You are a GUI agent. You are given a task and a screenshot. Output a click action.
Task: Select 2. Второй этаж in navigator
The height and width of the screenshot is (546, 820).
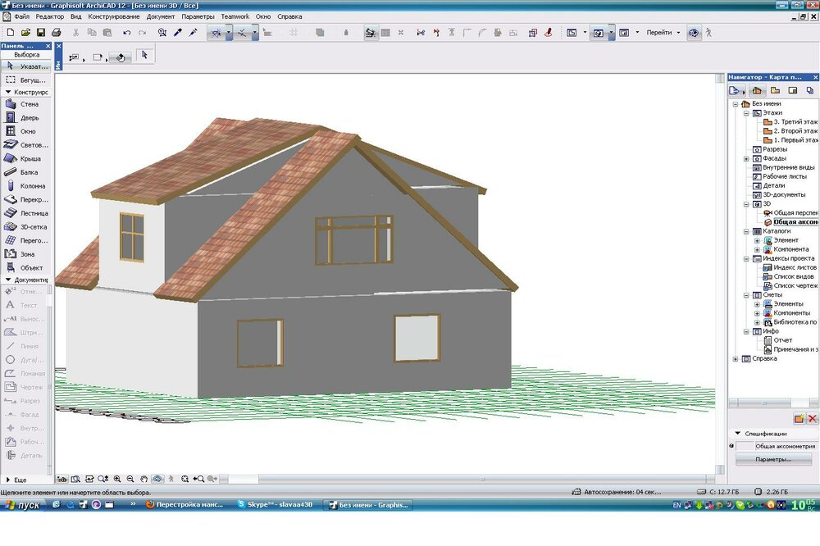pyautogui.click(x=795, y=131)
